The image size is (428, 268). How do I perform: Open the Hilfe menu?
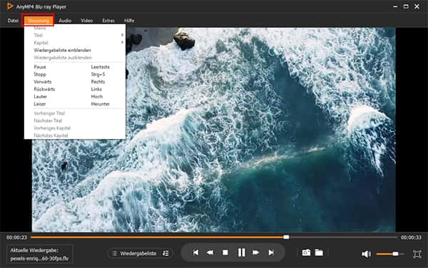[x=129, y=21]
